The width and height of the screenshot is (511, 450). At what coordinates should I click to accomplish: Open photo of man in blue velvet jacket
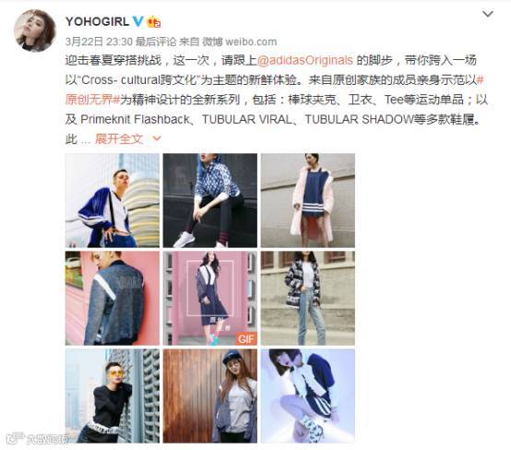pyautogui.click(x=113, y=200)
